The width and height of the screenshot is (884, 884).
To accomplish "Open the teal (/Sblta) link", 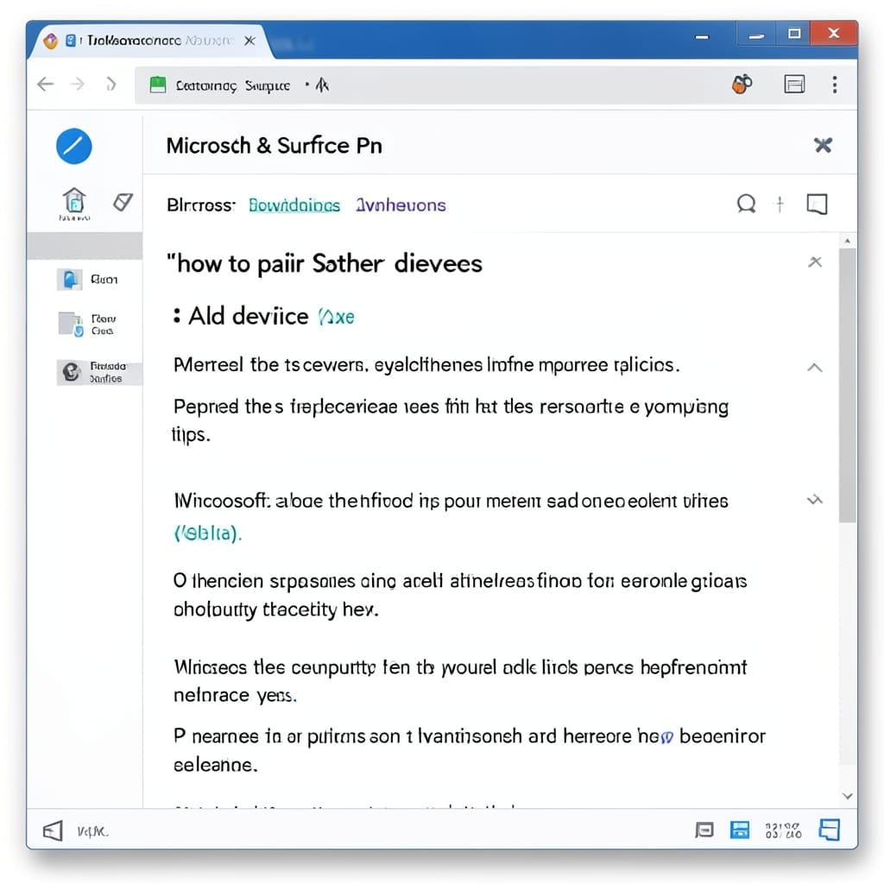I will point(207,533).
